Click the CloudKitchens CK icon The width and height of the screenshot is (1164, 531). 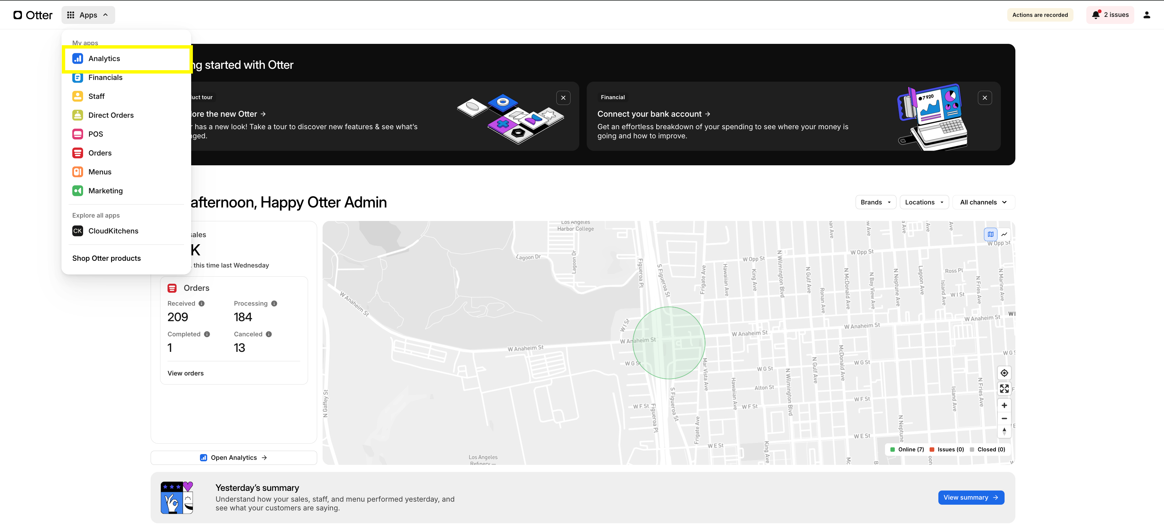pyautogui.click(x=78, y=231)
